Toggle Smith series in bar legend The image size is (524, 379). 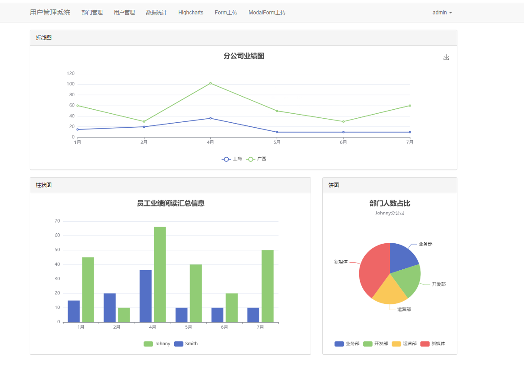pyautogui.click(x=179, y=343)
